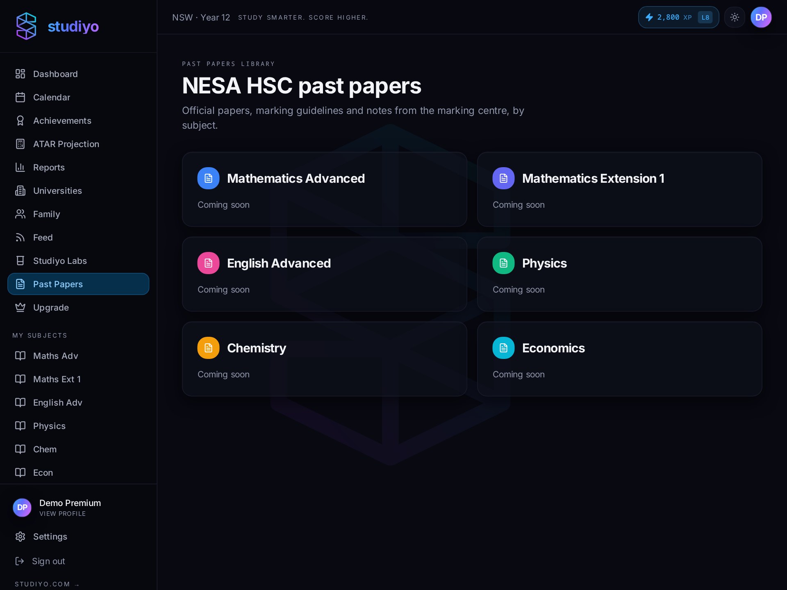787x590 pixels.
Task: Toggle light theme with sun button
Action: (735, 17)
